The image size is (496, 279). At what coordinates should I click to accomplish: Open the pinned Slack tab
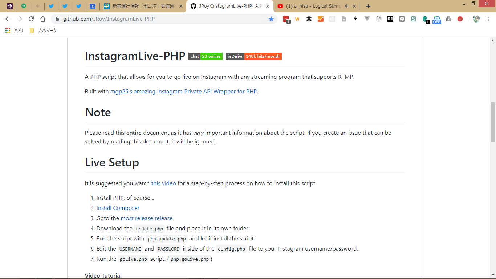point(10,6)
